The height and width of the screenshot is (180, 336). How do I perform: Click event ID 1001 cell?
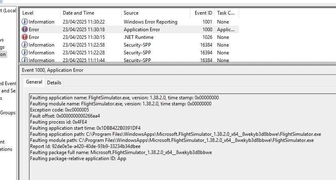click(x=207, y=22)
